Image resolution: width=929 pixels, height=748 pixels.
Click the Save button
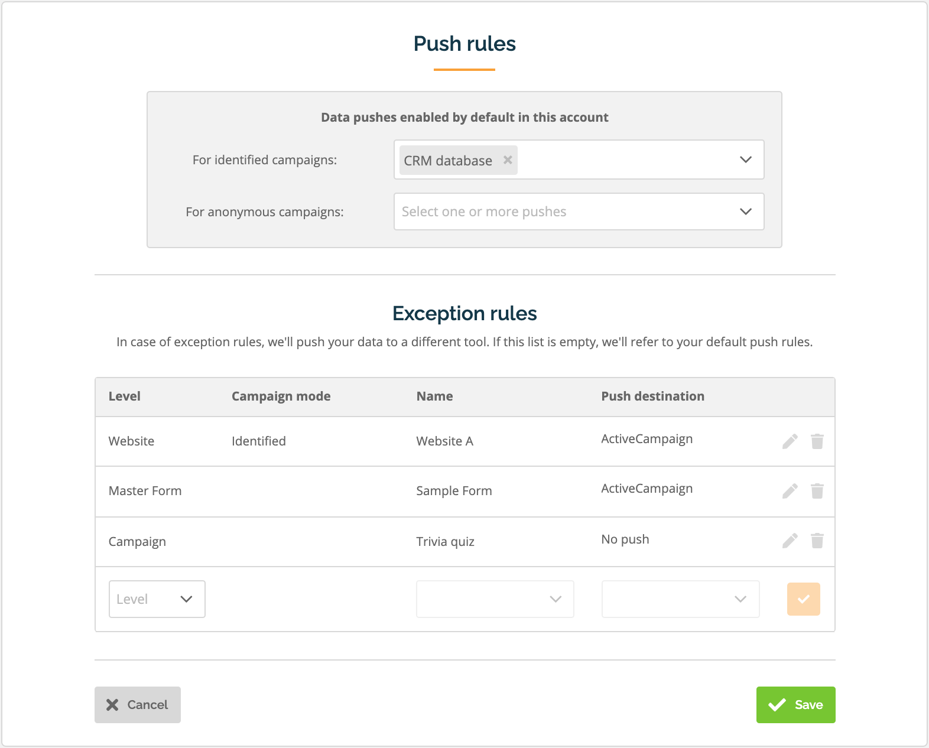pyautogui.click(x=796, y=705)
